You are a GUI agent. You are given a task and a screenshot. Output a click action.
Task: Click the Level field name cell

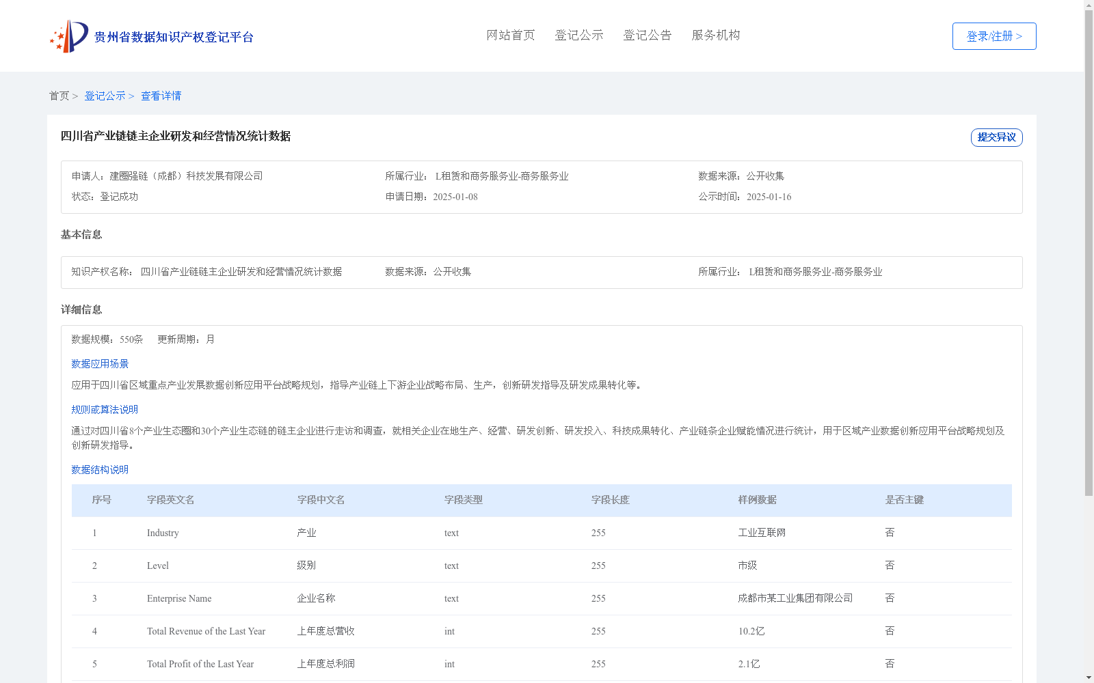(x=157, y=566)
